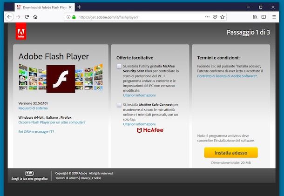
Task: Click the Passaggio 1 di 3 text
Action: pyautogui.click(x=248, y=32)
